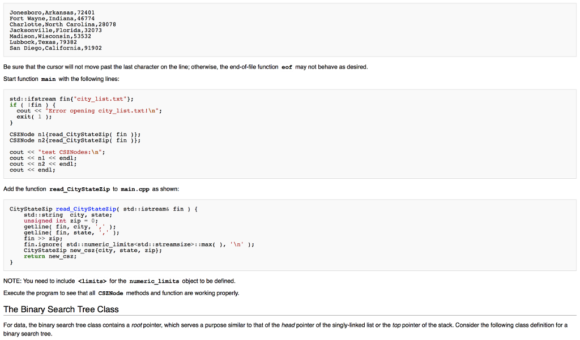Click the line "Madison,Wisconsin,53532"
This screenshot has width=580, height=340.
tap(50, 36)
